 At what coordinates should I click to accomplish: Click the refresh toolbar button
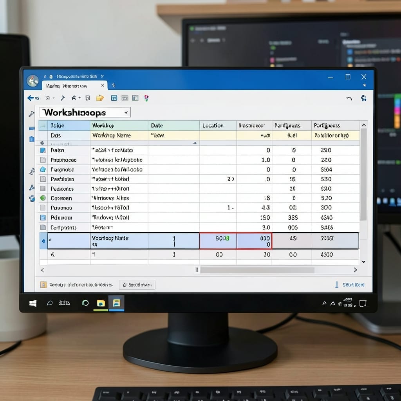click(x=48, y=98)
